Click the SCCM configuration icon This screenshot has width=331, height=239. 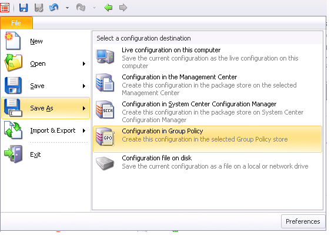105,110
